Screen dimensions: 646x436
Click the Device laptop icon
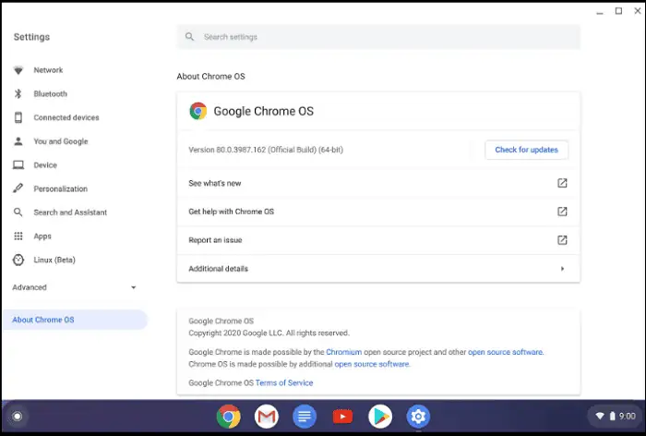[18, 165]
